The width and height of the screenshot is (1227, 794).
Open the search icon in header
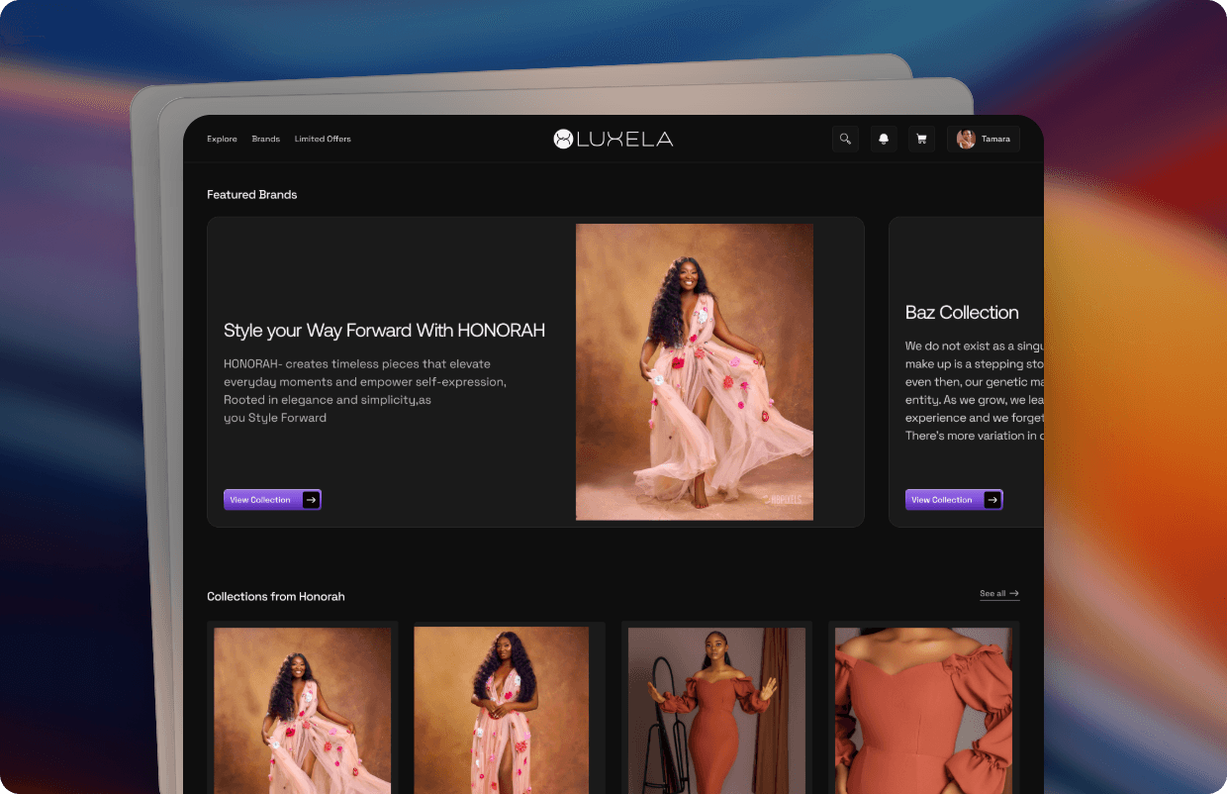(x=845, y=140)
